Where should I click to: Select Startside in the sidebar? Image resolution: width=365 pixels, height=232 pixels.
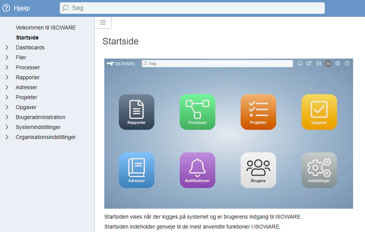pyautogui.click(x=27, y=38)
